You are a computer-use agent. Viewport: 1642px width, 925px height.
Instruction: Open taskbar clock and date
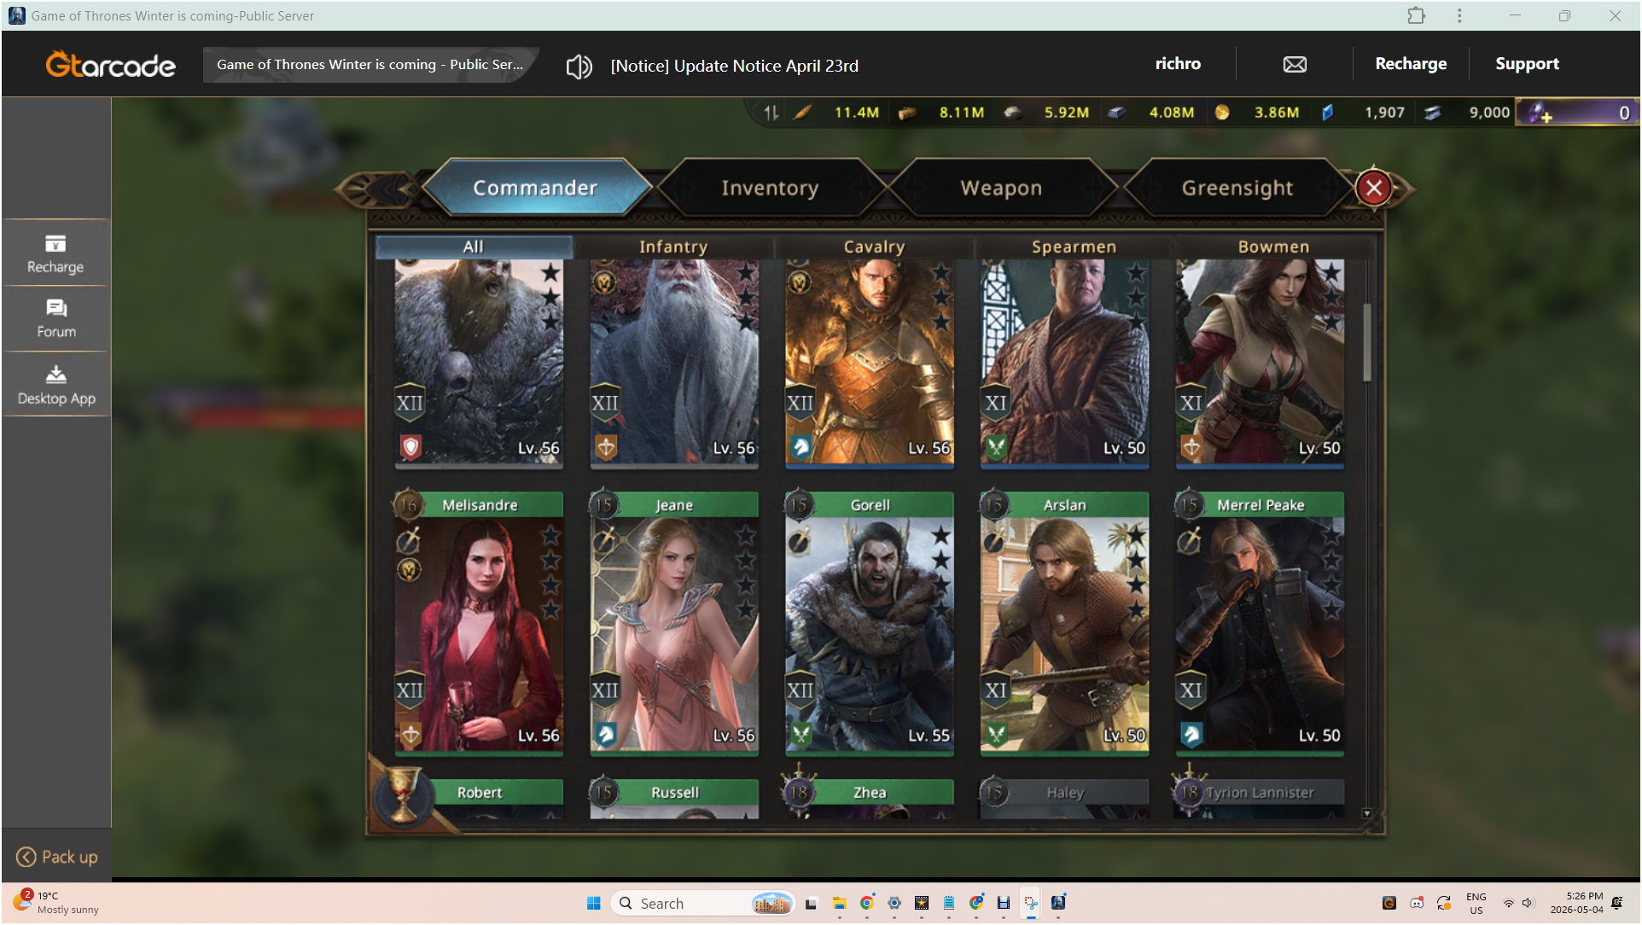[x=1577, y=903]
